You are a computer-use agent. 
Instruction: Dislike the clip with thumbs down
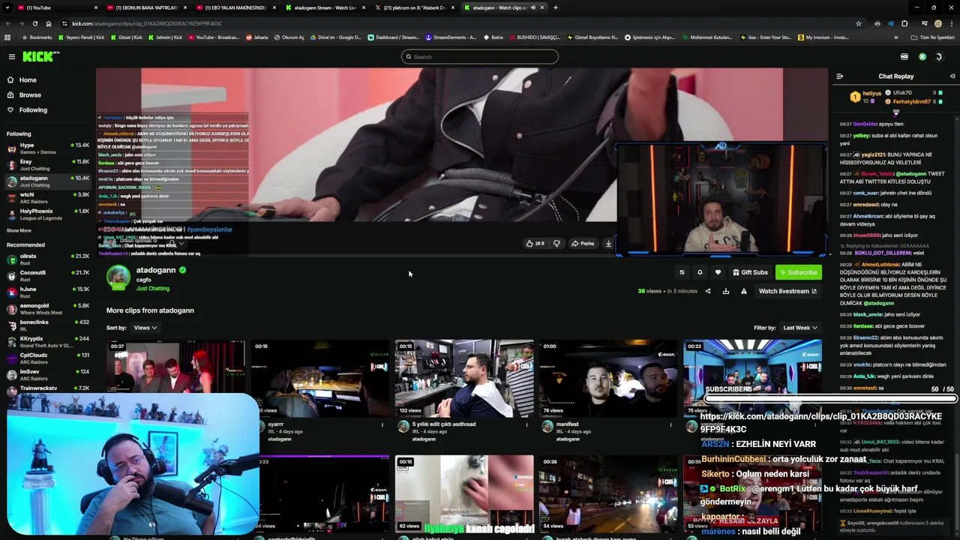[x=556, y=244]
